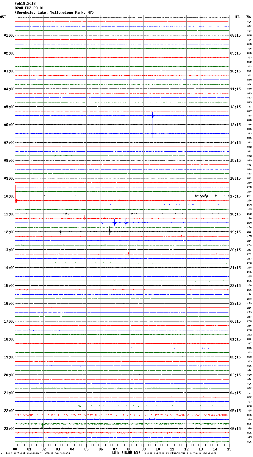Image resolution: width=253 pixels, height=457 pixels.
Task: Click the red spike near minute 8 on 13:15 trace
Action: [x=129, y=254]
